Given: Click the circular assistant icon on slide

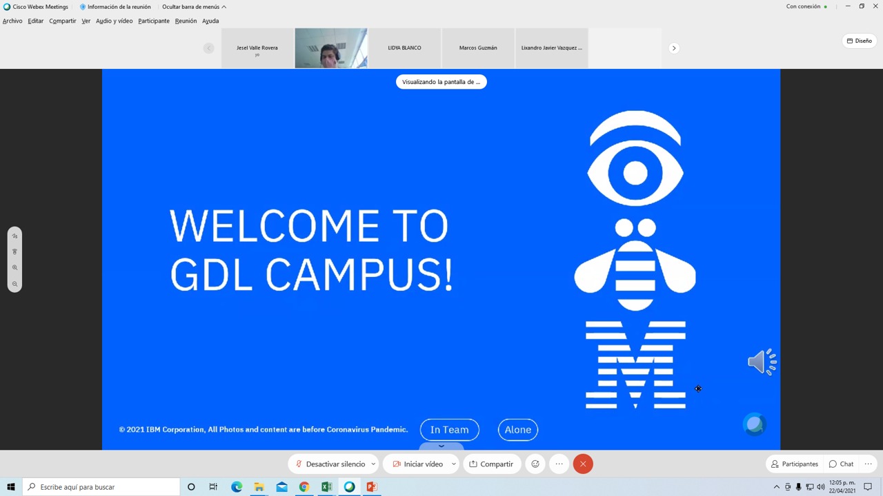Looking at the screenshot, I should pos(755,424).
